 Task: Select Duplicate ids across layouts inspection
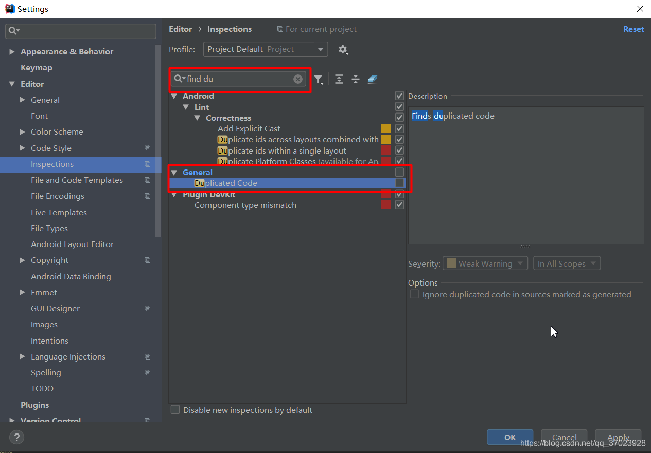coord(298,140)
